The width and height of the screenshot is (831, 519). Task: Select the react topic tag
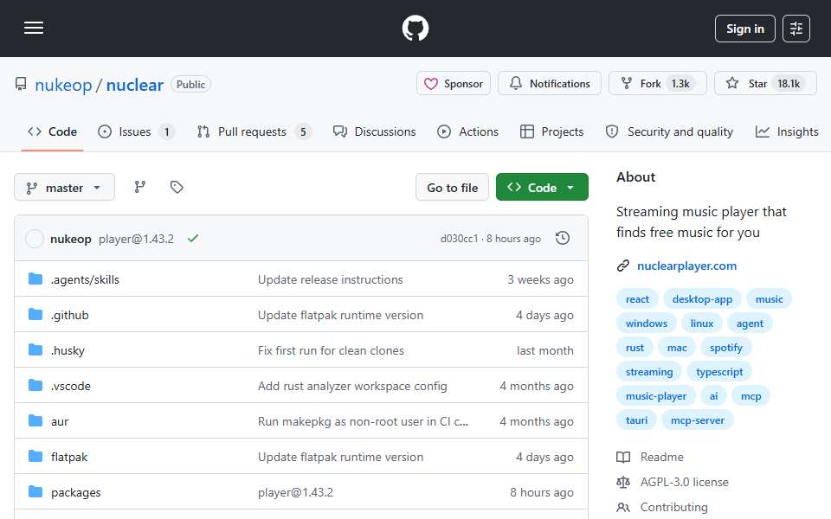(637, 299)
